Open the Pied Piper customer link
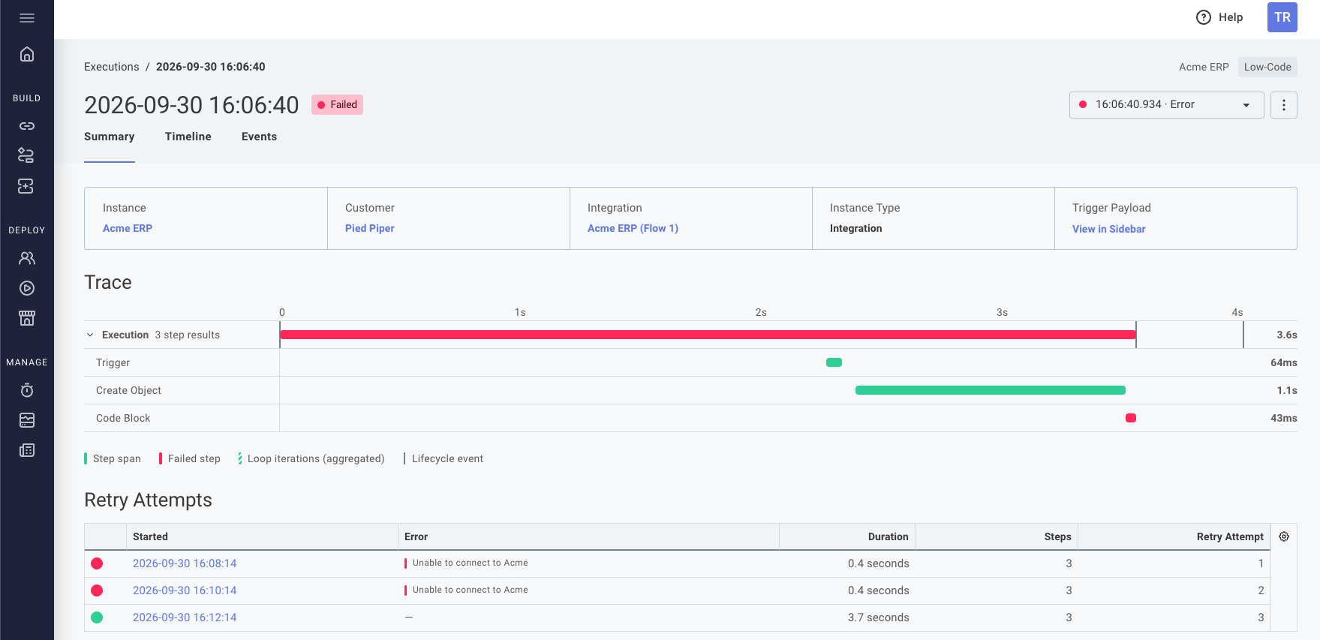Screen dimensions: 1320x640 tap(370, 228)
